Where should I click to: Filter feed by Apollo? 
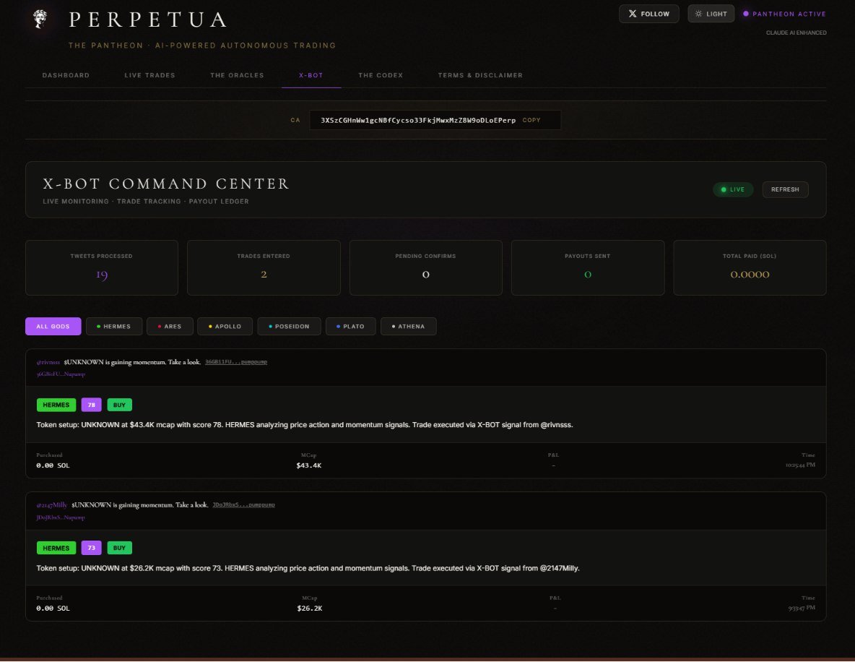225,327
